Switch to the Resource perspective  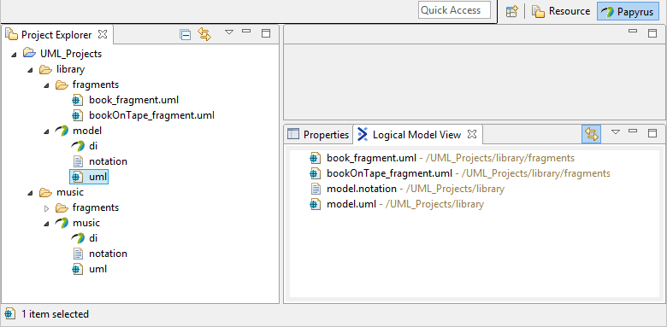coord(561,11)
